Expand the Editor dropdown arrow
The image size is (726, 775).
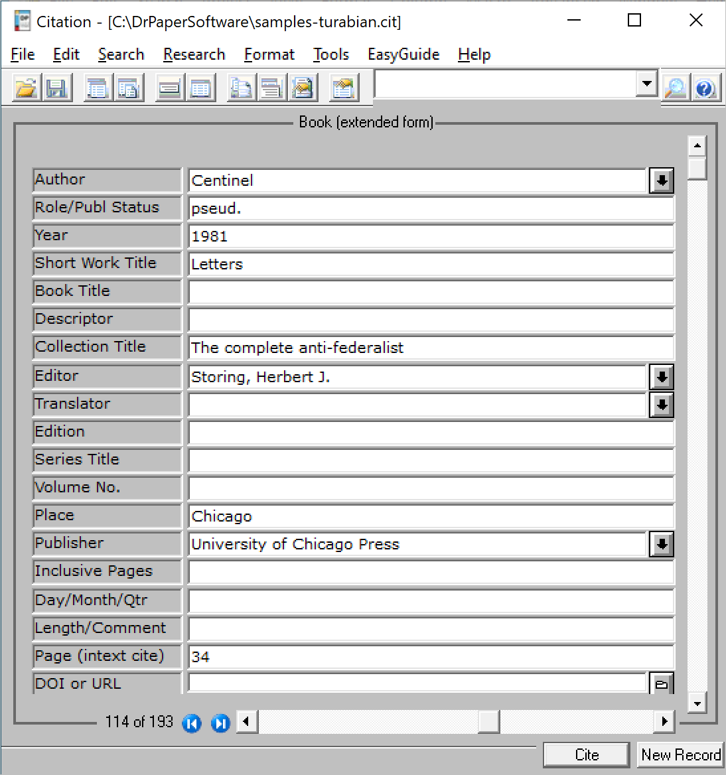pos(661,377)
